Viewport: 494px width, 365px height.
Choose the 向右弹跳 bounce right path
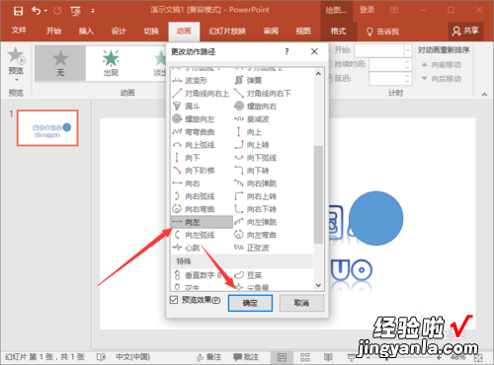[256, 183]
